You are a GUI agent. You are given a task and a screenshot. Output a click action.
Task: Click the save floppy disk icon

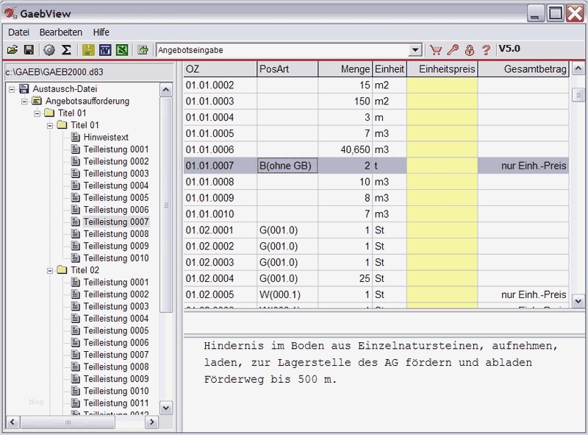pos(29,50)
